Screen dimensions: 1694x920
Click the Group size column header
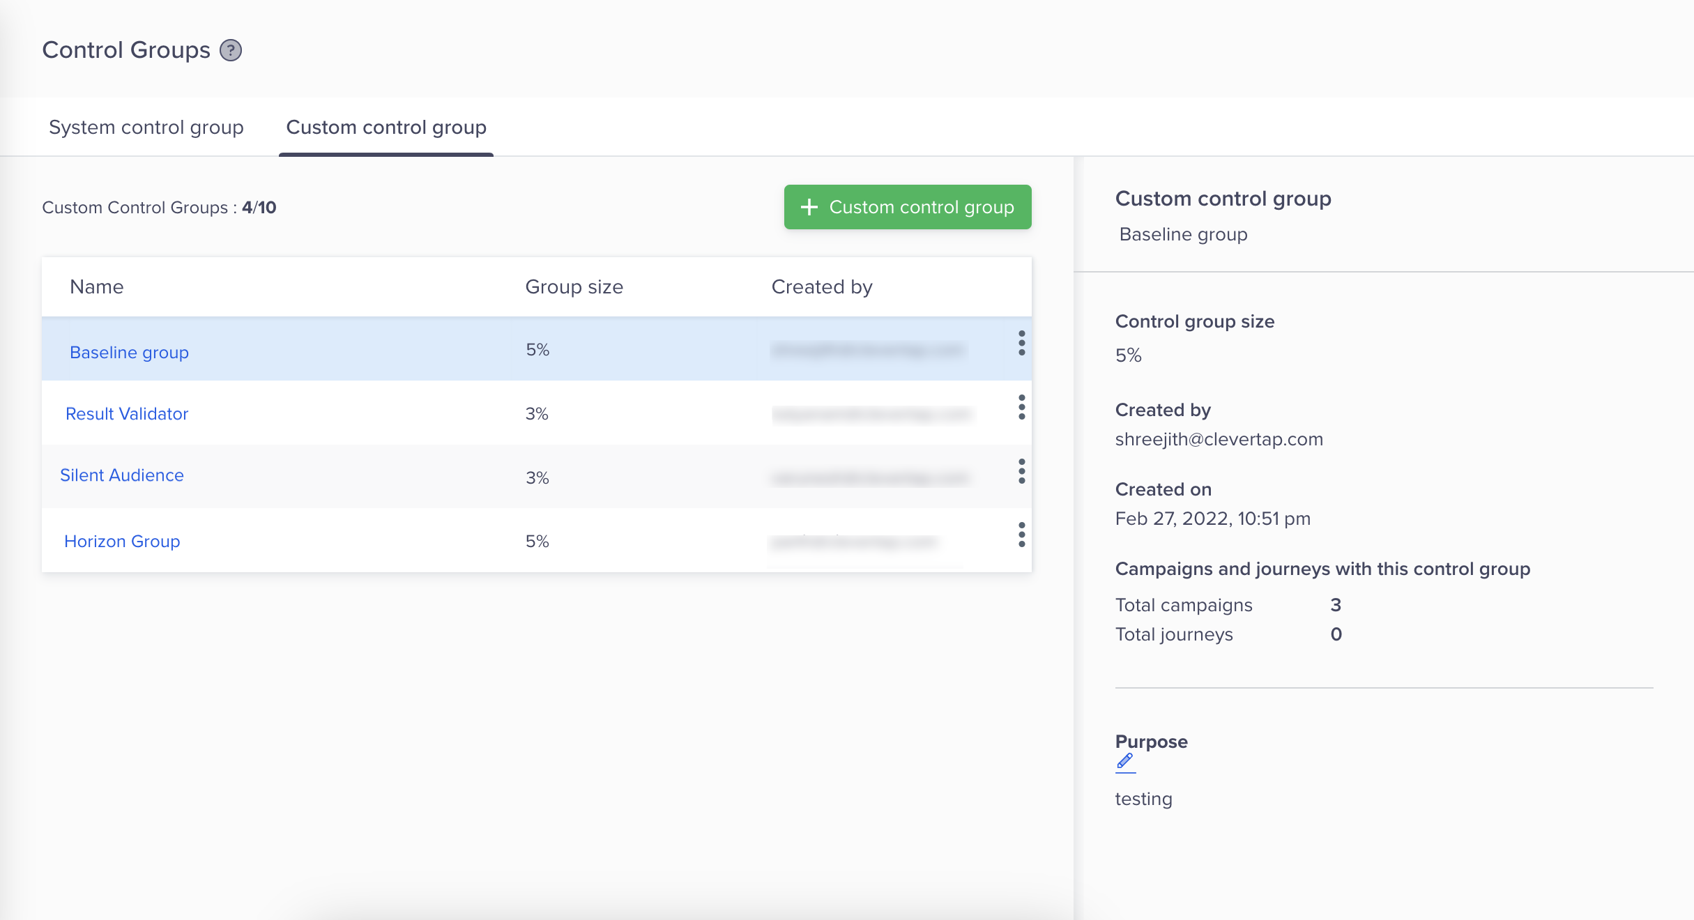574,287
